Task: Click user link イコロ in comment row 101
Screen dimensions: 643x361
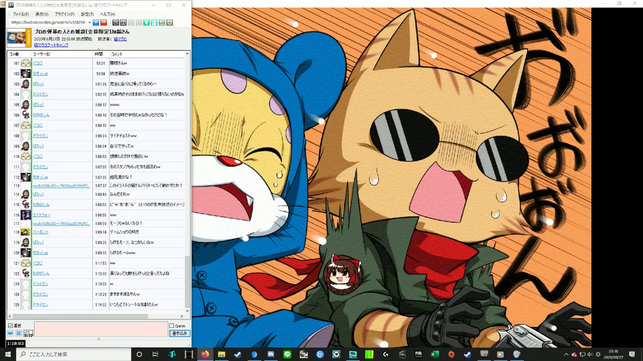Action: 38,64
